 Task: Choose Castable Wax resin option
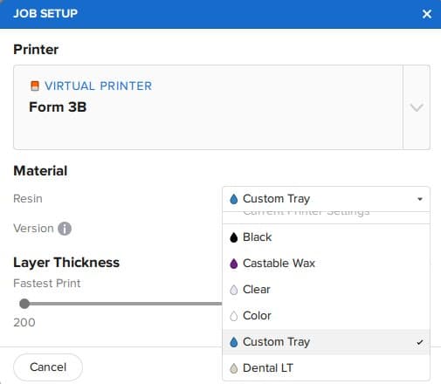click(x=326, y=264)
